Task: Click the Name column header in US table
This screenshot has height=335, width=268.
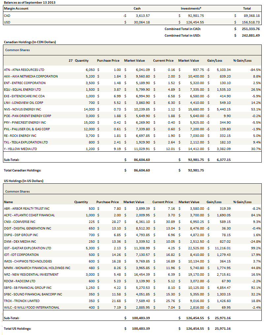Action: 9,202
